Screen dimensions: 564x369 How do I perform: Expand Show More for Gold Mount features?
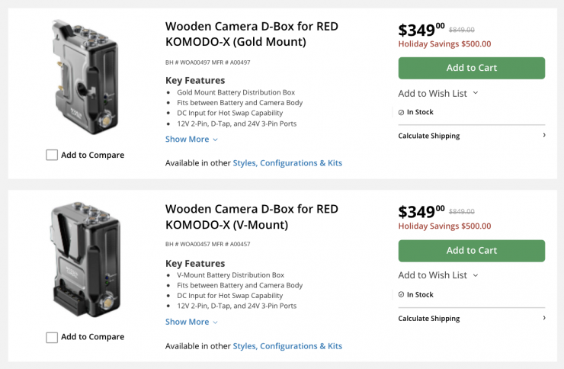[x=191, y=140]
